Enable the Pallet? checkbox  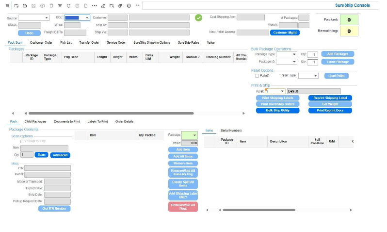click(257, 76)
